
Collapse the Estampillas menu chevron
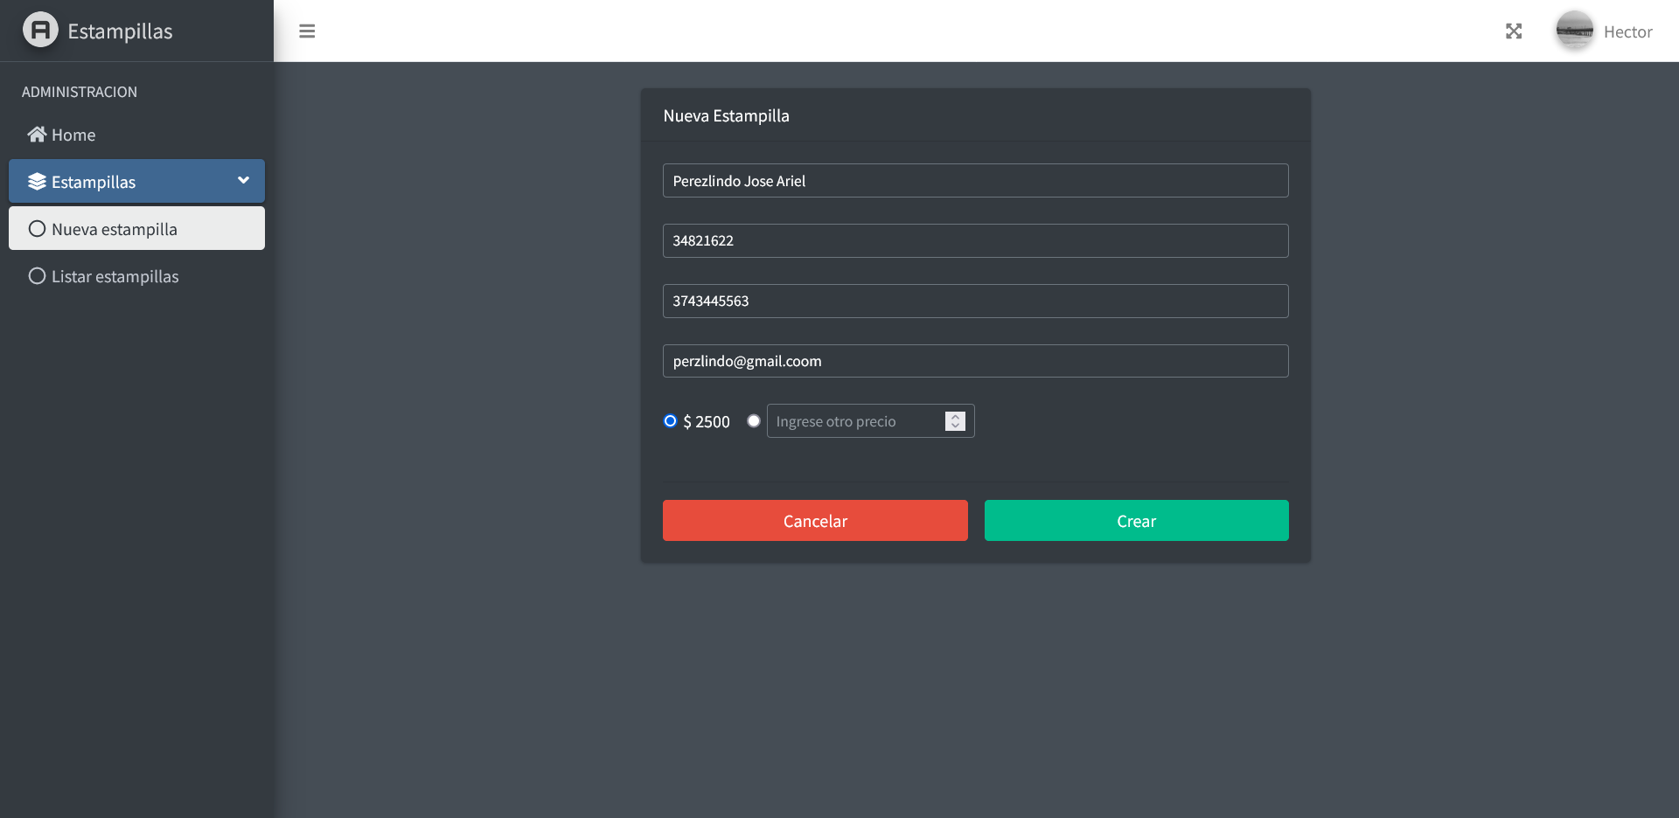[243, 181]
